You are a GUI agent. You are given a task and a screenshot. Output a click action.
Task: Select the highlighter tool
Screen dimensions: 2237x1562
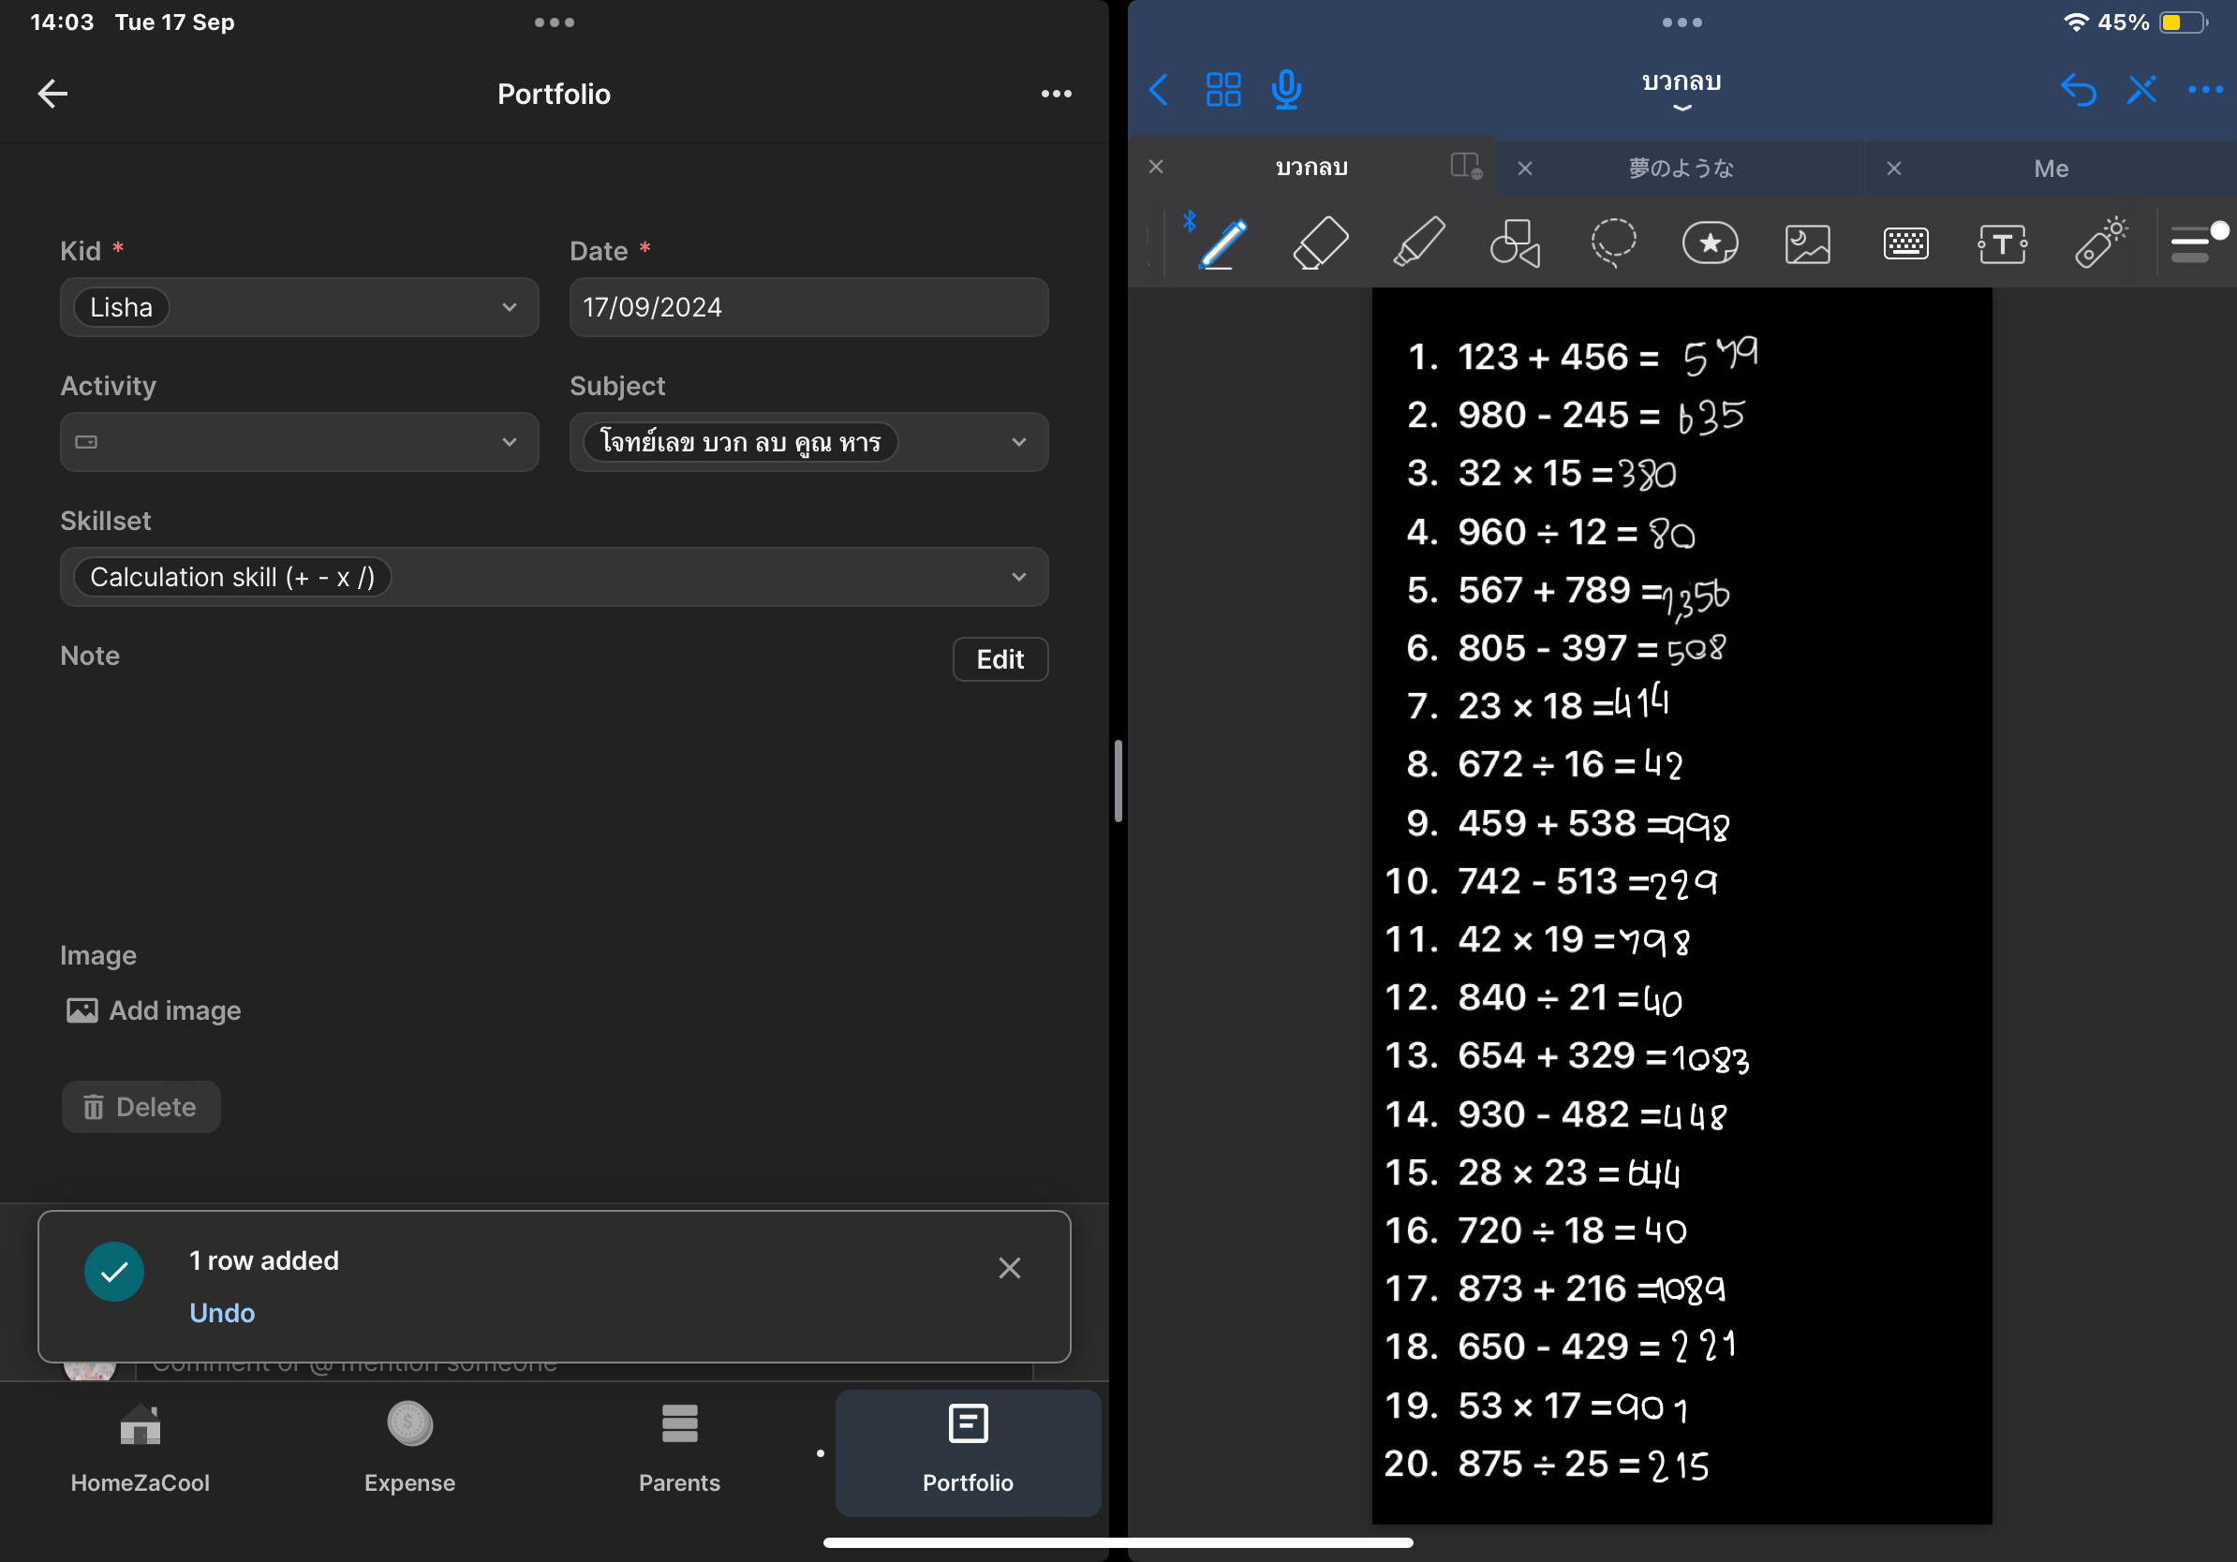1417,243
